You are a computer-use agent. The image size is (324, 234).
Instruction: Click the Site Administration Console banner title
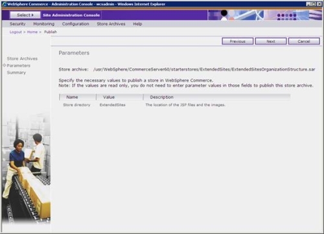(71, 15)
